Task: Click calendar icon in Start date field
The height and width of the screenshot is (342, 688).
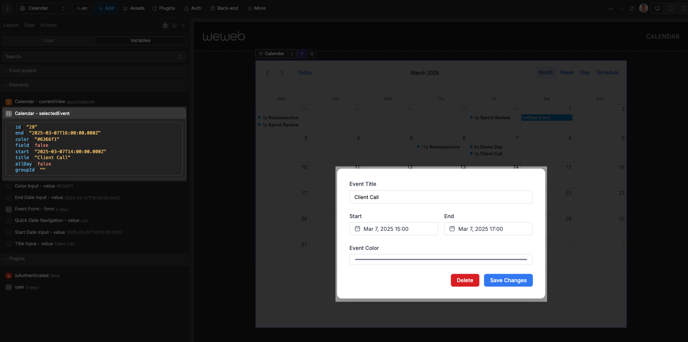Action: [x=358, y=229]
